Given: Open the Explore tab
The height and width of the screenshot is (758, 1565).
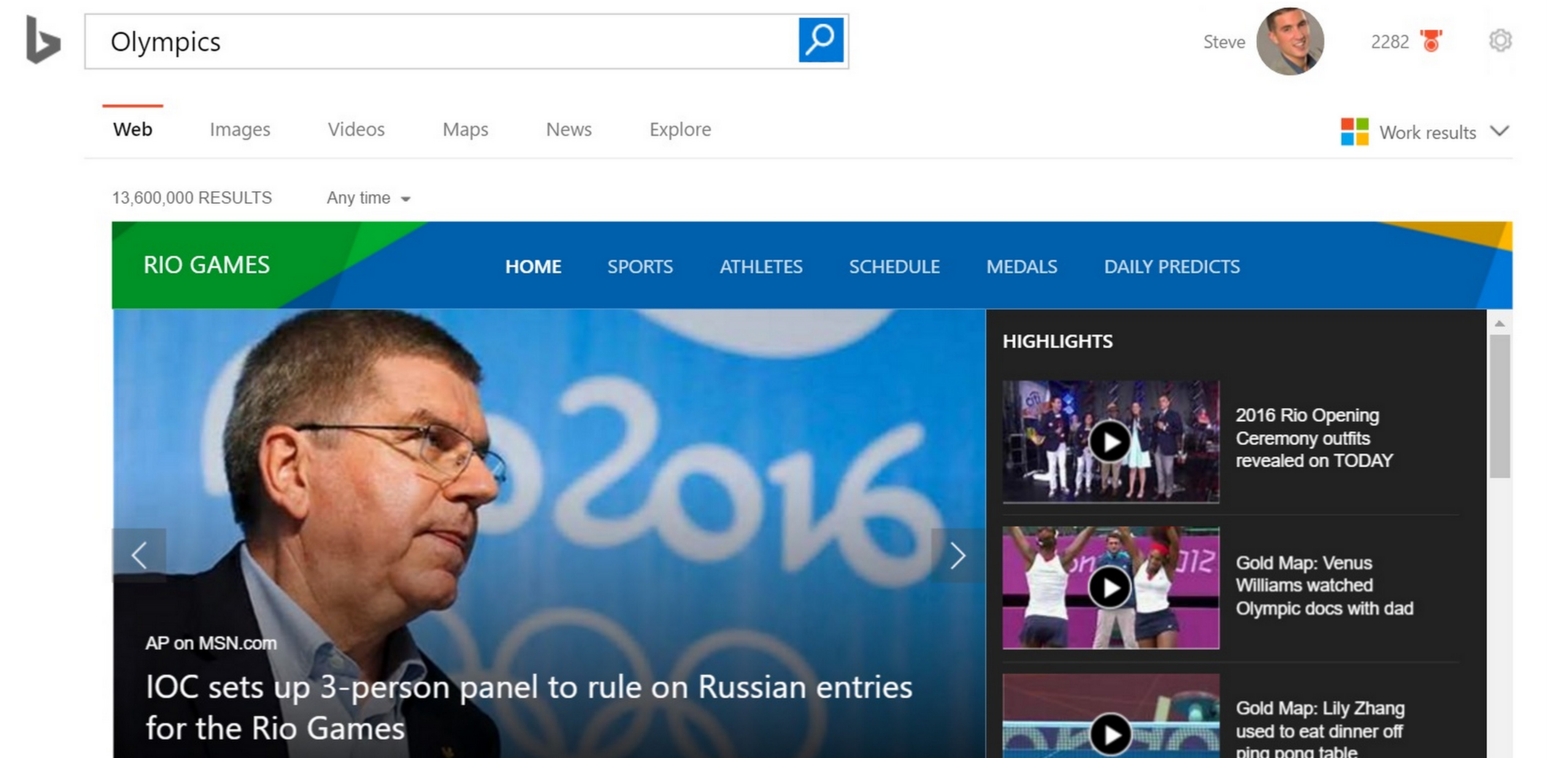Looking at the screenshot, I should pyautogui.click(x=680, y=129).
